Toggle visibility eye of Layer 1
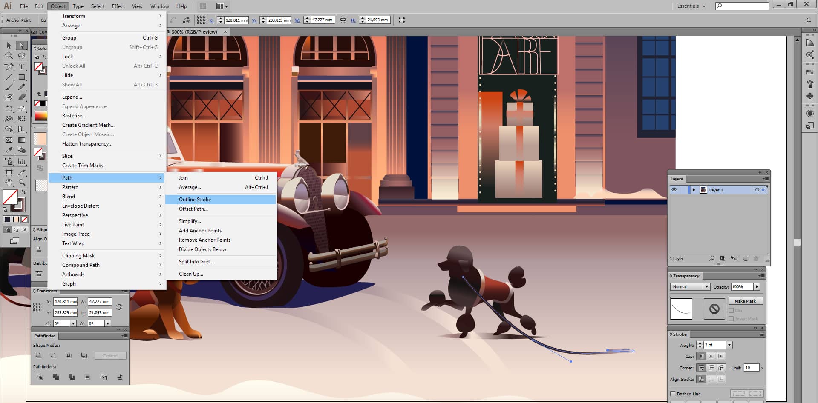The height and width of the screenshot is (403, 818). [674, 190]
